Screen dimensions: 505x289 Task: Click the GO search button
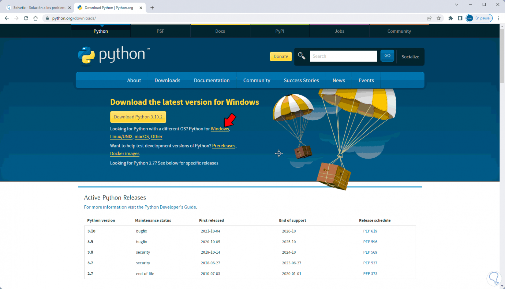(x=387, y=56)
